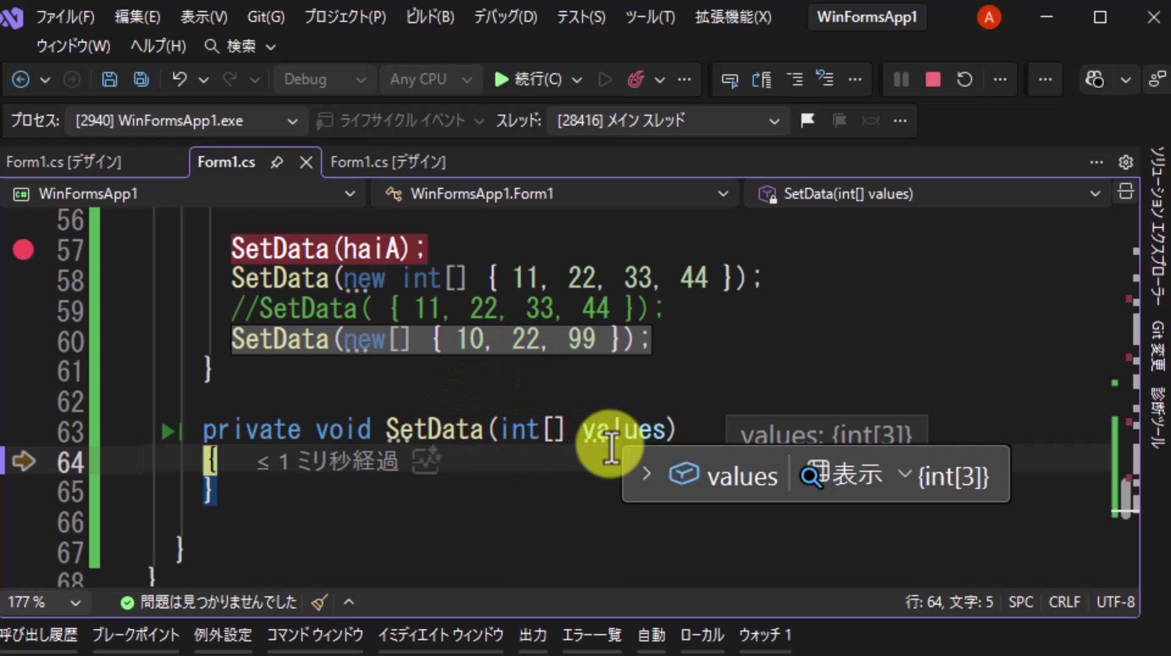Open the SetData(int[] values) member dropdown
Screen dimensions: 1171x656
(x=927, y=193)
